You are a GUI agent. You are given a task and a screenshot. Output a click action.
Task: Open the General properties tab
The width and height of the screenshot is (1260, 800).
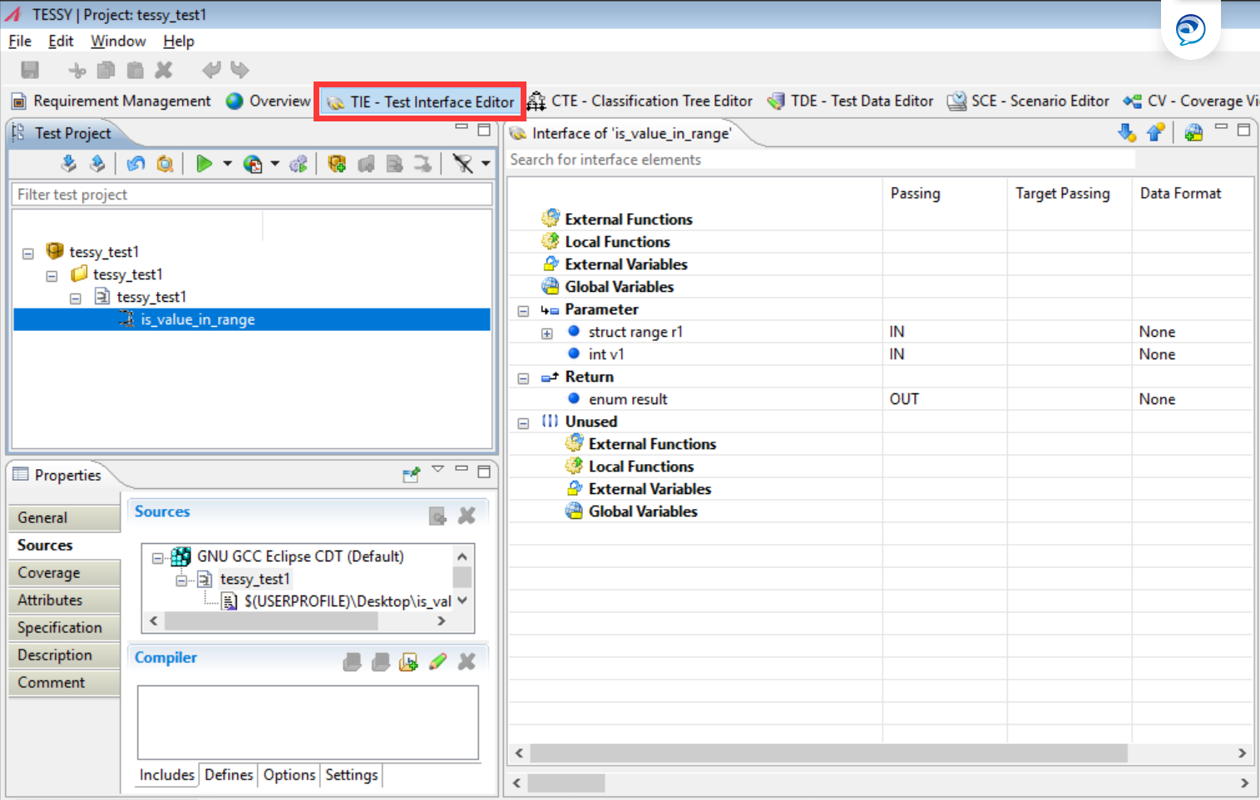pos(64,517)
